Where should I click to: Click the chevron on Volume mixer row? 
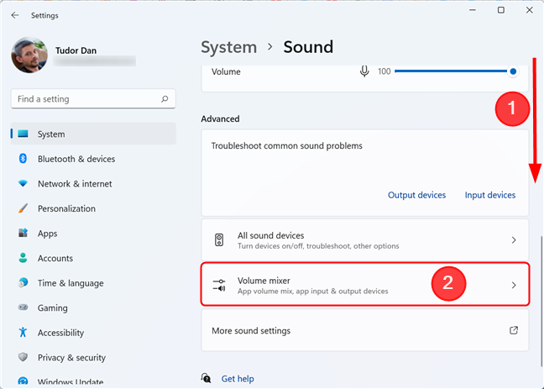(514, 285)
